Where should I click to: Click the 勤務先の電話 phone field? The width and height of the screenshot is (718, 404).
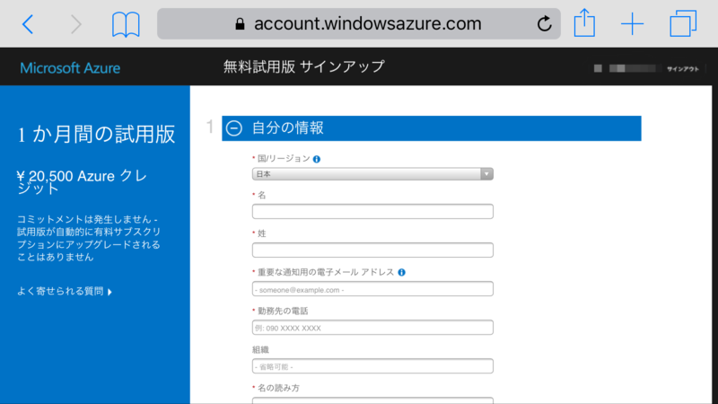click(372, 327)
